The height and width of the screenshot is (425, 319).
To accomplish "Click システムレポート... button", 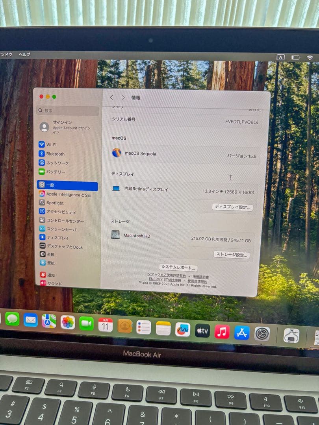I will (178, 268).
